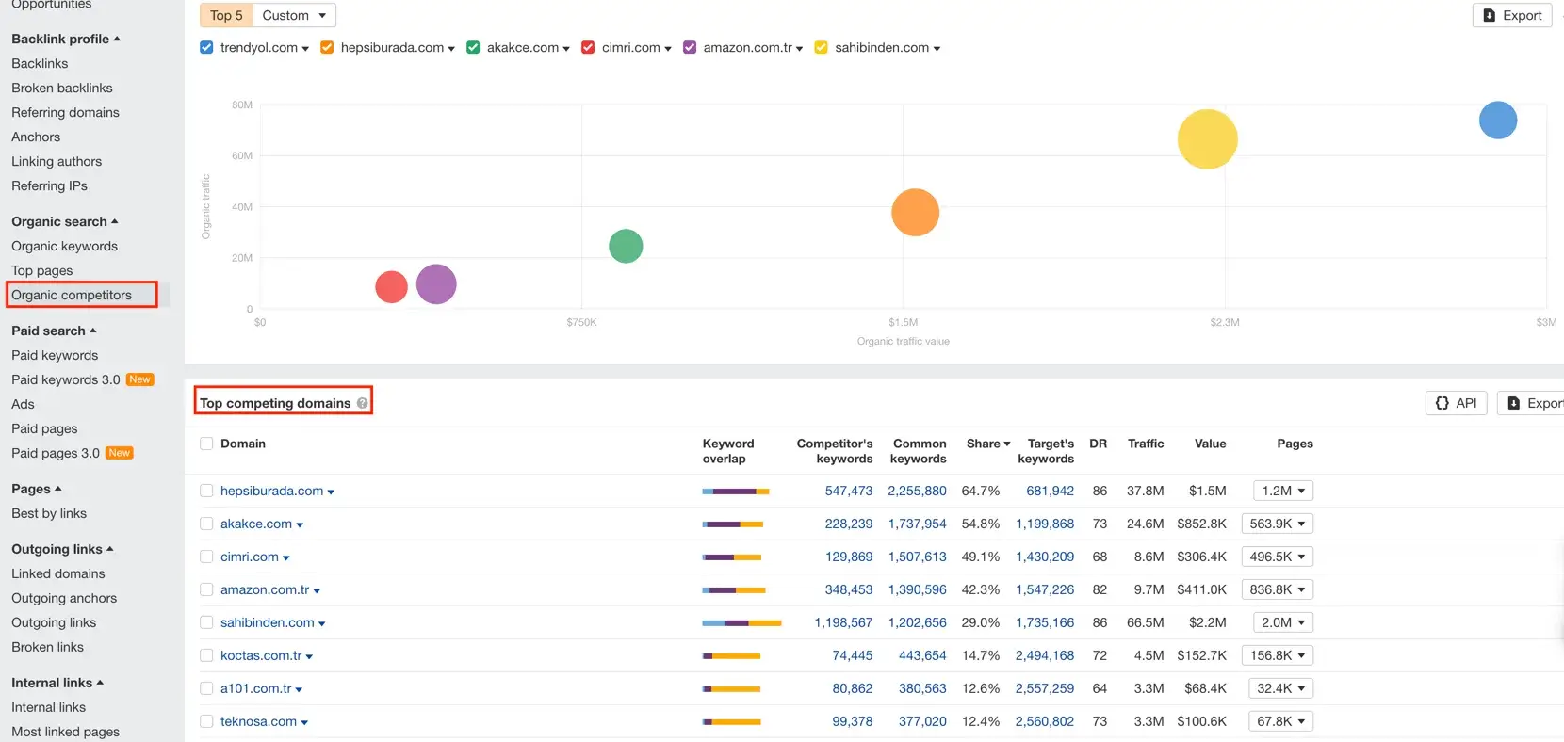Click the green akakce.com bubble in chart
Screen dimensions: 1564x742
pos(626,246)
